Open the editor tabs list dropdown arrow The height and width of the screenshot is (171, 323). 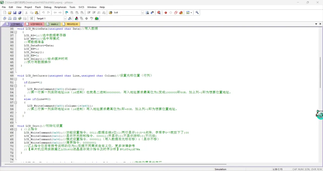[316, 24]
